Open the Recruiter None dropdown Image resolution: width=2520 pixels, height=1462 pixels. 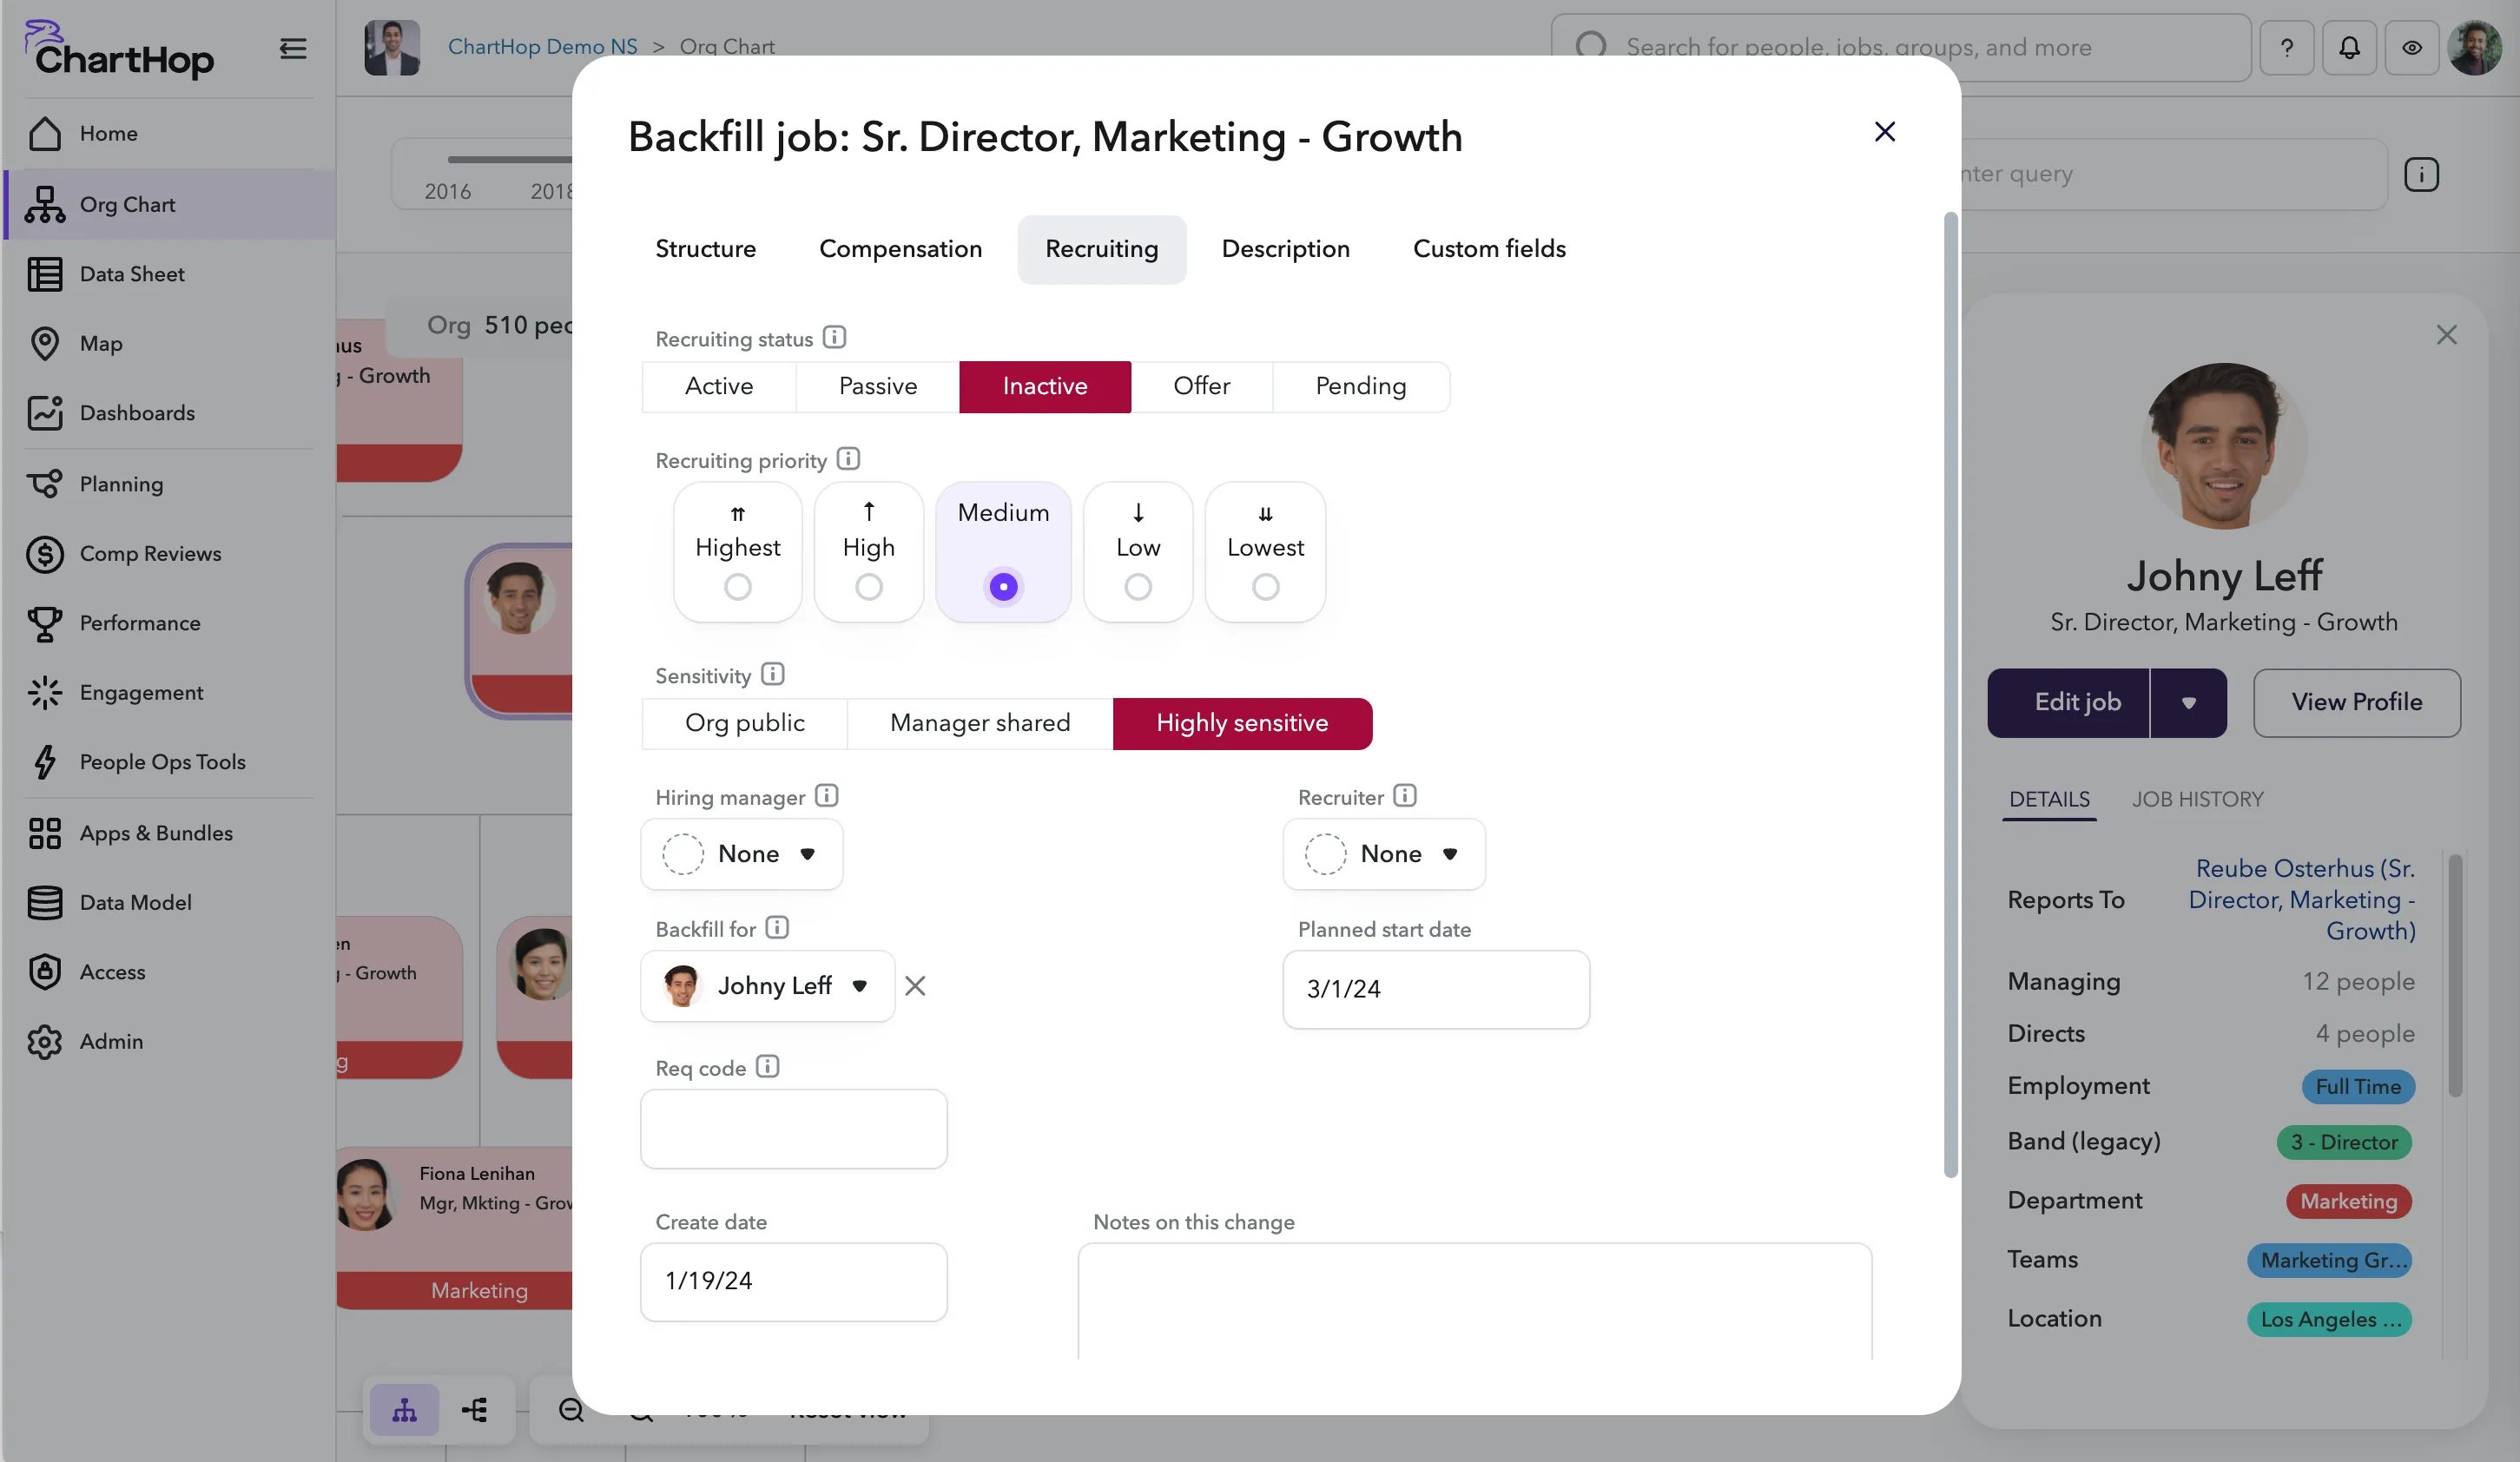1384,855
